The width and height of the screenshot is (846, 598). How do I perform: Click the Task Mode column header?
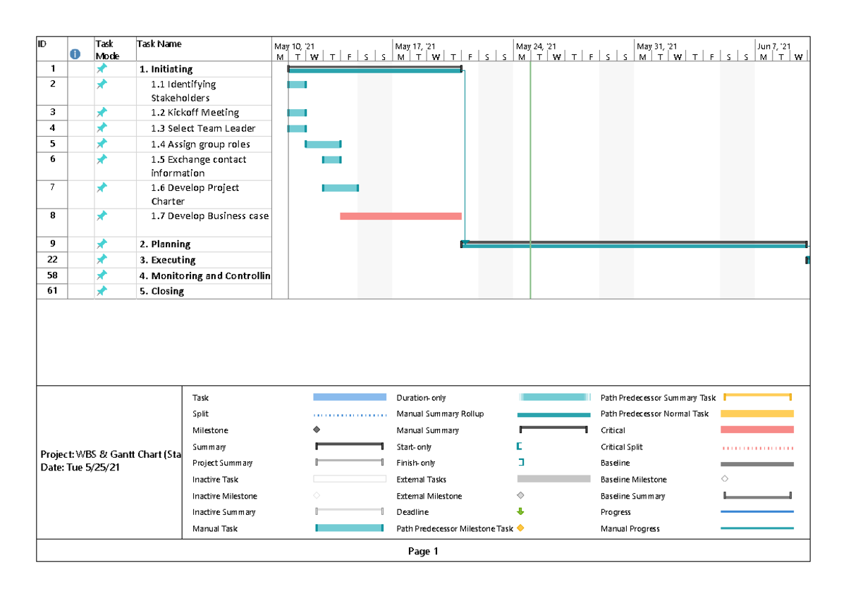pyautogui.click(x=107, y=49)
